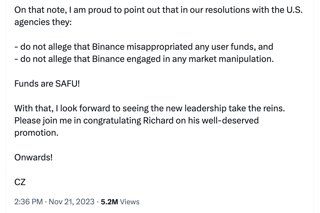Click the CZ signature text

pyautogui.click(x=20, y=182)
